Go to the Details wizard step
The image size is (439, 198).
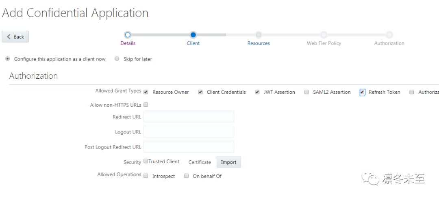[128, 35]
